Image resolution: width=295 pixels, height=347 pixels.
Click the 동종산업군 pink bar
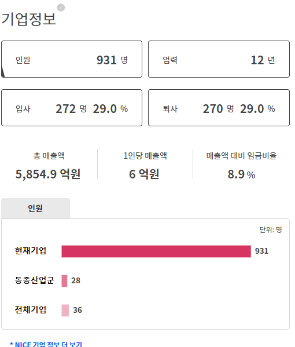pos(64,281)
